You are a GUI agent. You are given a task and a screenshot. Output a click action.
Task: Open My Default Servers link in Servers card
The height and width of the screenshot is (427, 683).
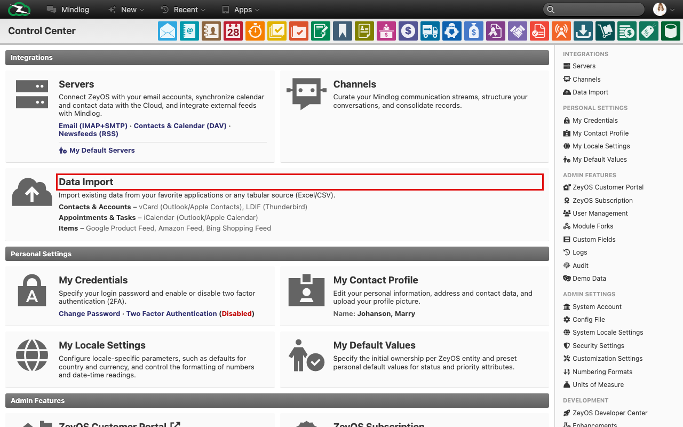[97, 151]
